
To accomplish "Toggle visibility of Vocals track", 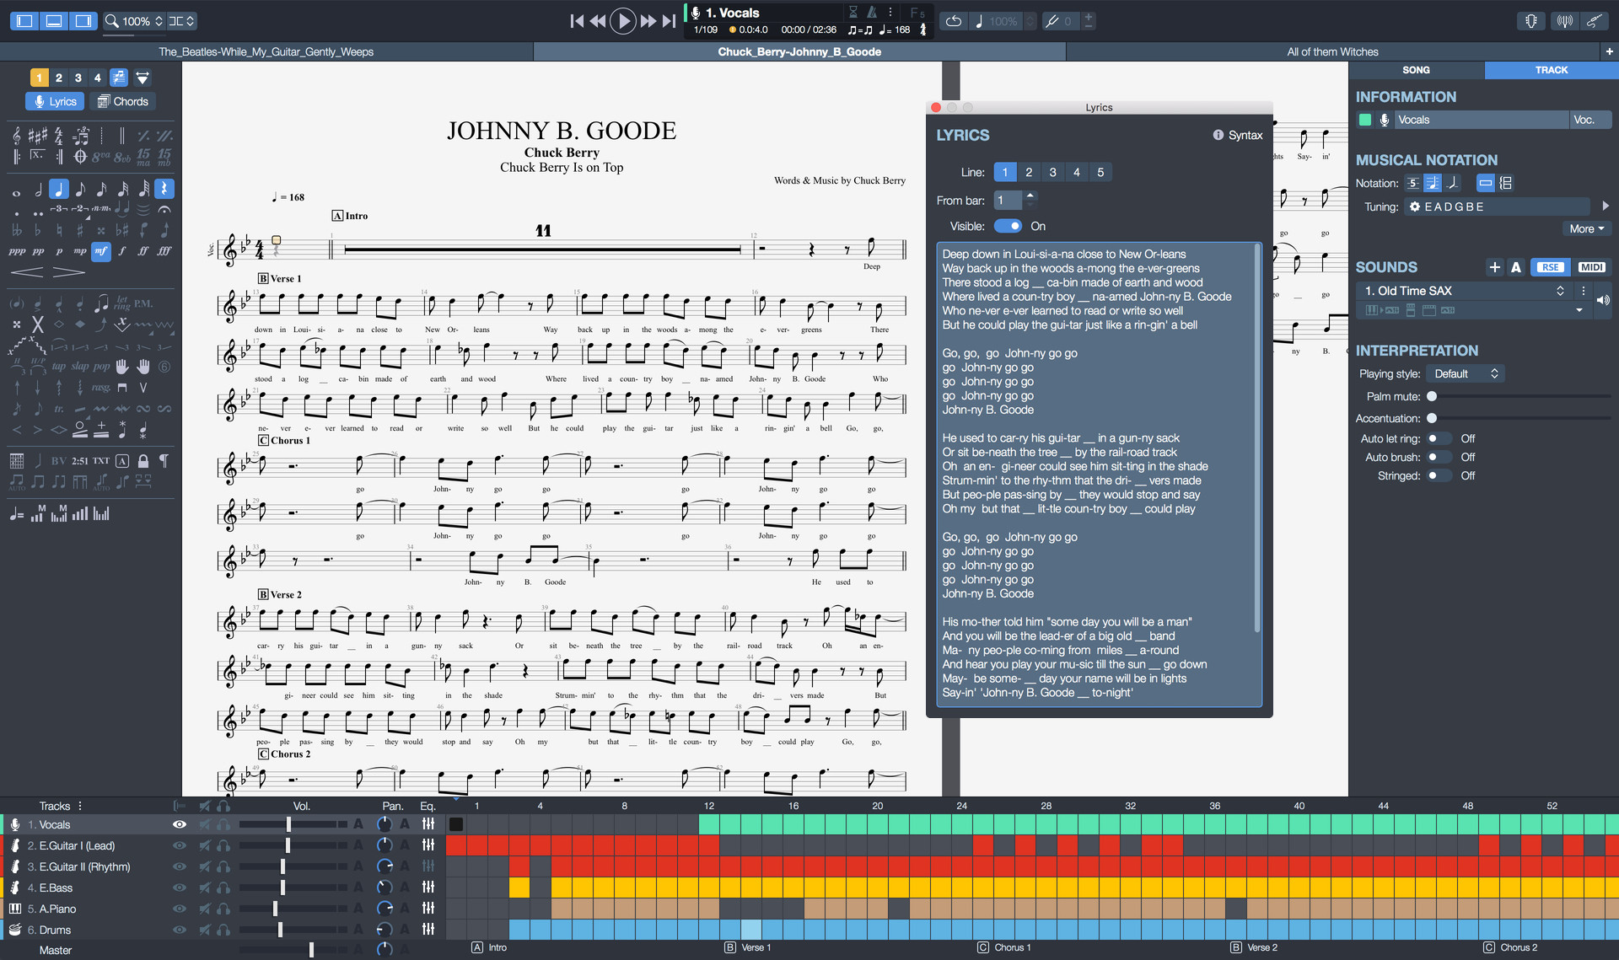I will (177, 824).
